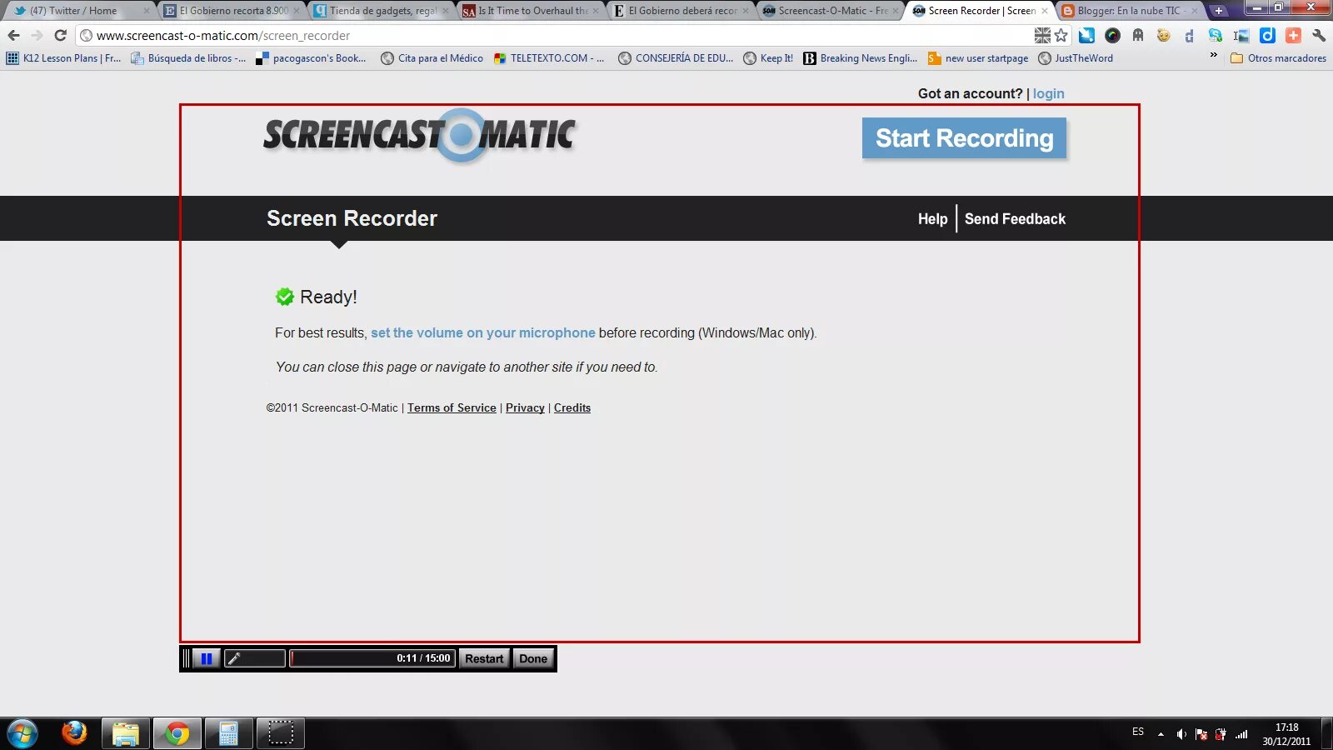The height and width of the screenshot is (750, 1333).
Task: Open the Privacy link
Action: click(525, 407)
